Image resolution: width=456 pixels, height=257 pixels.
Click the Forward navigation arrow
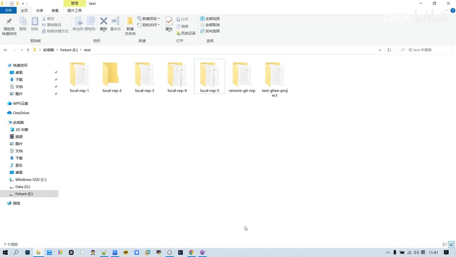pos(15,50)
